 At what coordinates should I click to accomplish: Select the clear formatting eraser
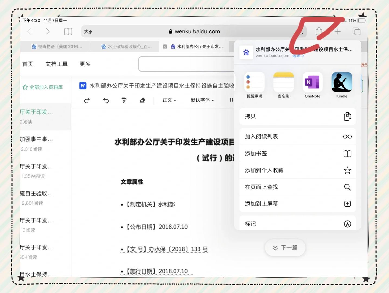point(142,100)
